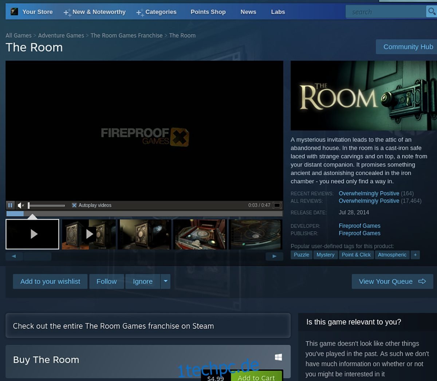Toggle the Autoplay videos checkbox
Screen dimensions: 437x381
pos(74,205)
